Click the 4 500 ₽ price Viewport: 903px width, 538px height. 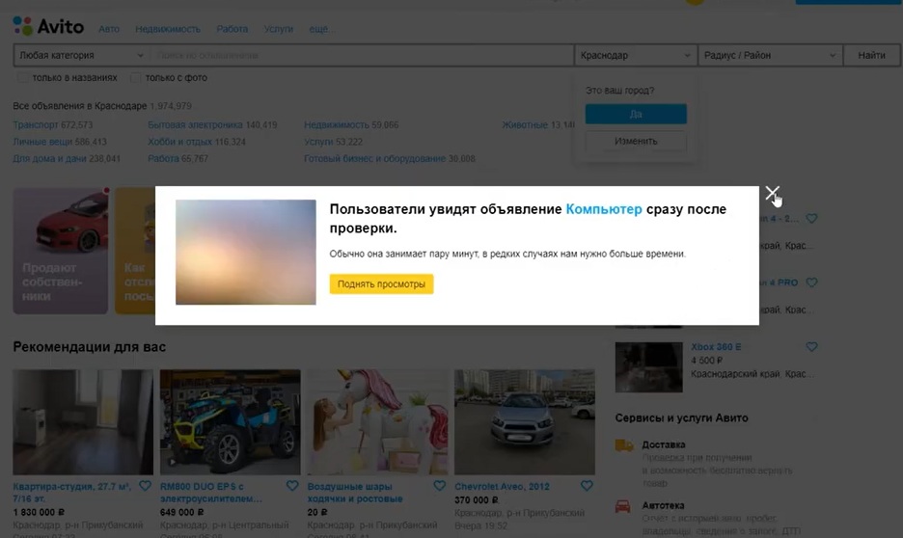(706, 361)
